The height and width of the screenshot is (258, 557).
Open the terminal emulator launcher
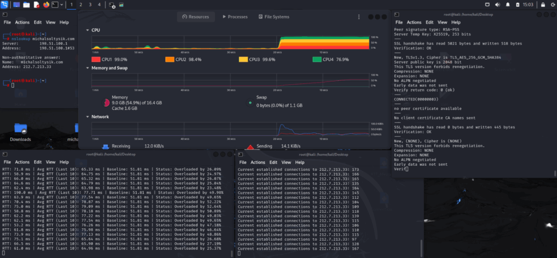coord(55,4)
